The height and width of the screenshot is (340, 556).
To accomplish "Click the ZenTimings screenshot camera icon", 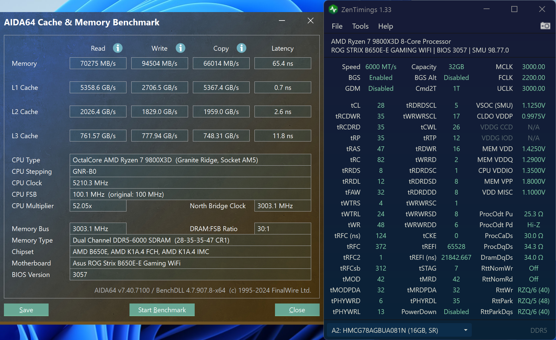I will (x=546, y=26).
